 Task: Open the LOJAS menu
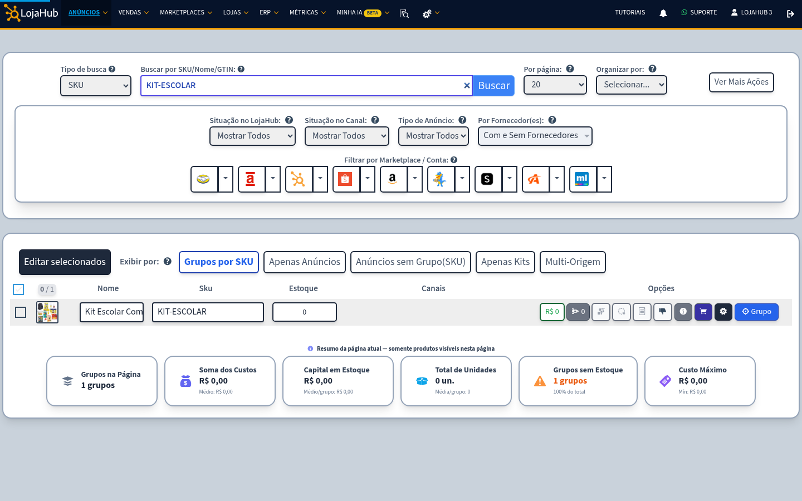click(x=236, y=12)
